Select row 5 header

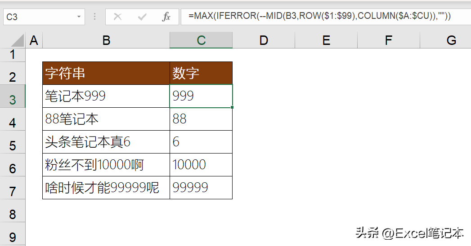coord(12,142)
